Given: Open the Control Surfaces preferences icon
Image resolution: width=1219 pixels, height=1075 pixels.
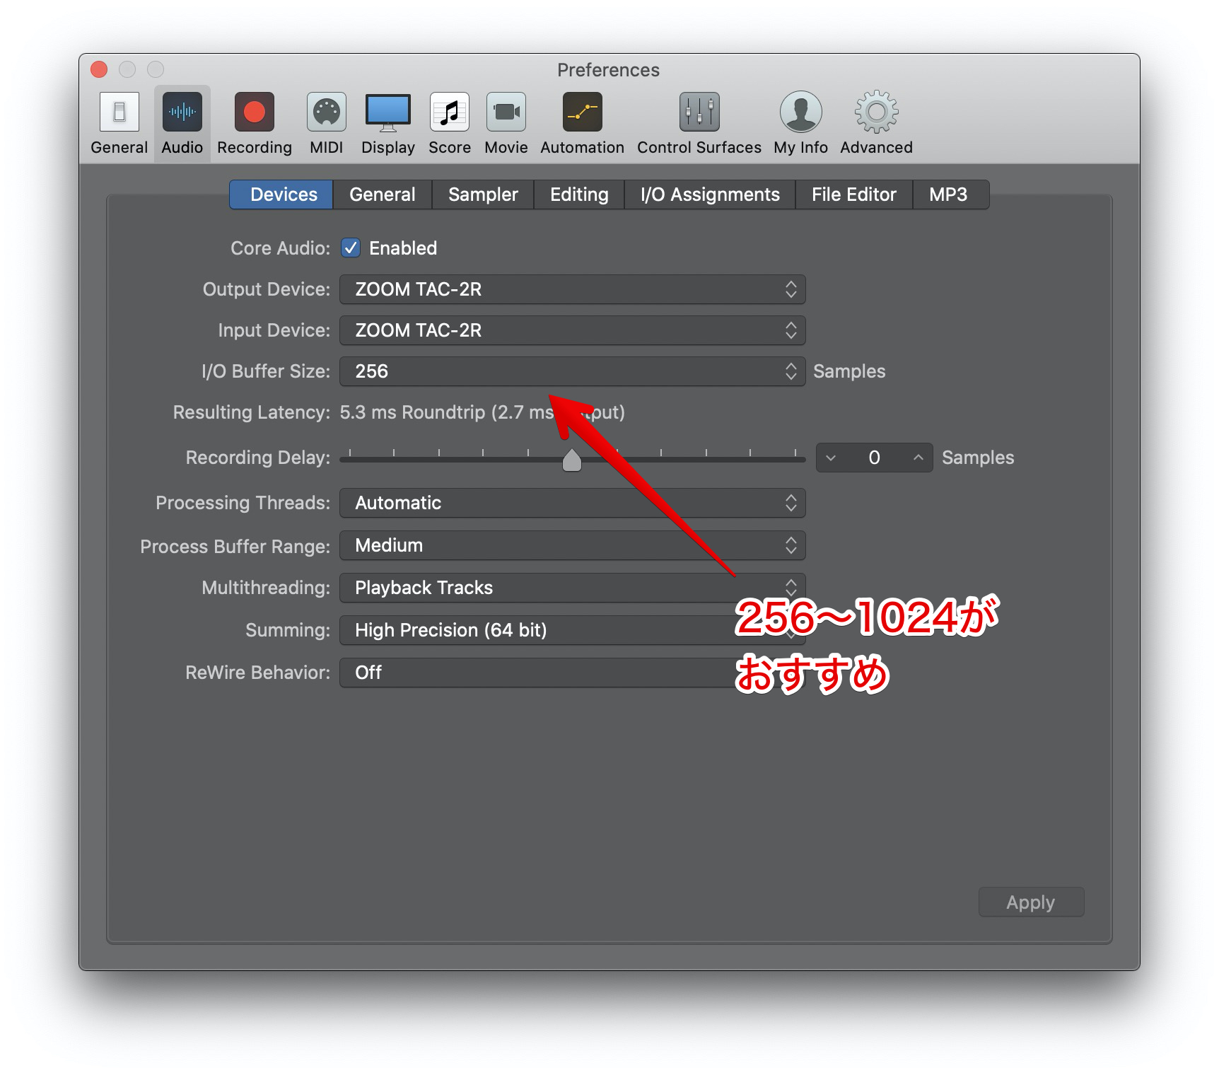Looking at the screenshot, I should click(699, 113).
